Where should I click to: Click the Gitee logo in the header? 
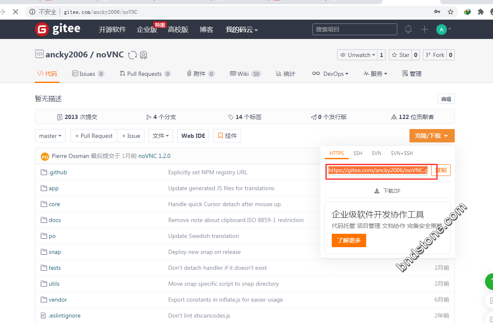point(58,29)
